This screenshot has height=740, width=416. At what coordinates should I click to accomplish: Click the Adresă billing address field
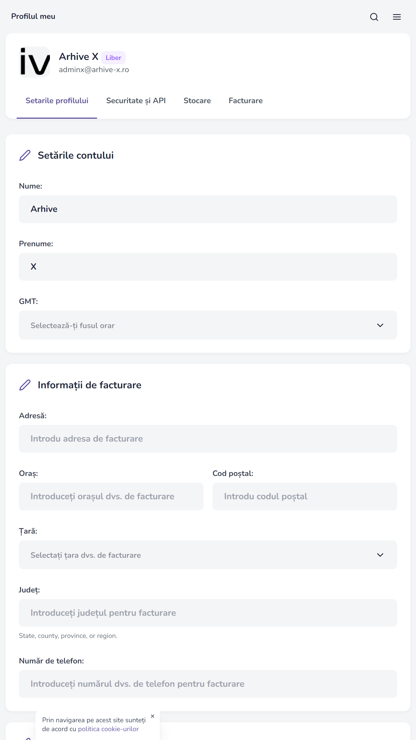pos(208,439)
